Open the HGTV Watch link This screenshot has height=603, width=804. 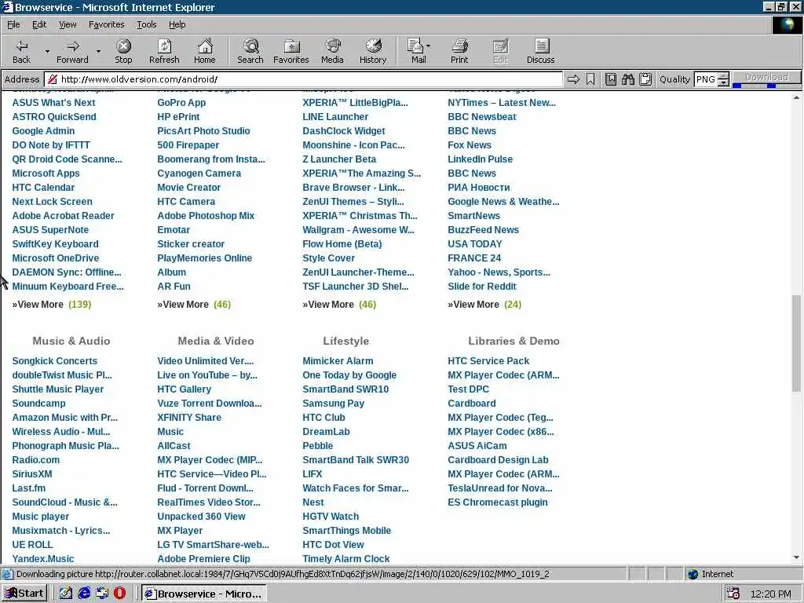coord(331,517)
